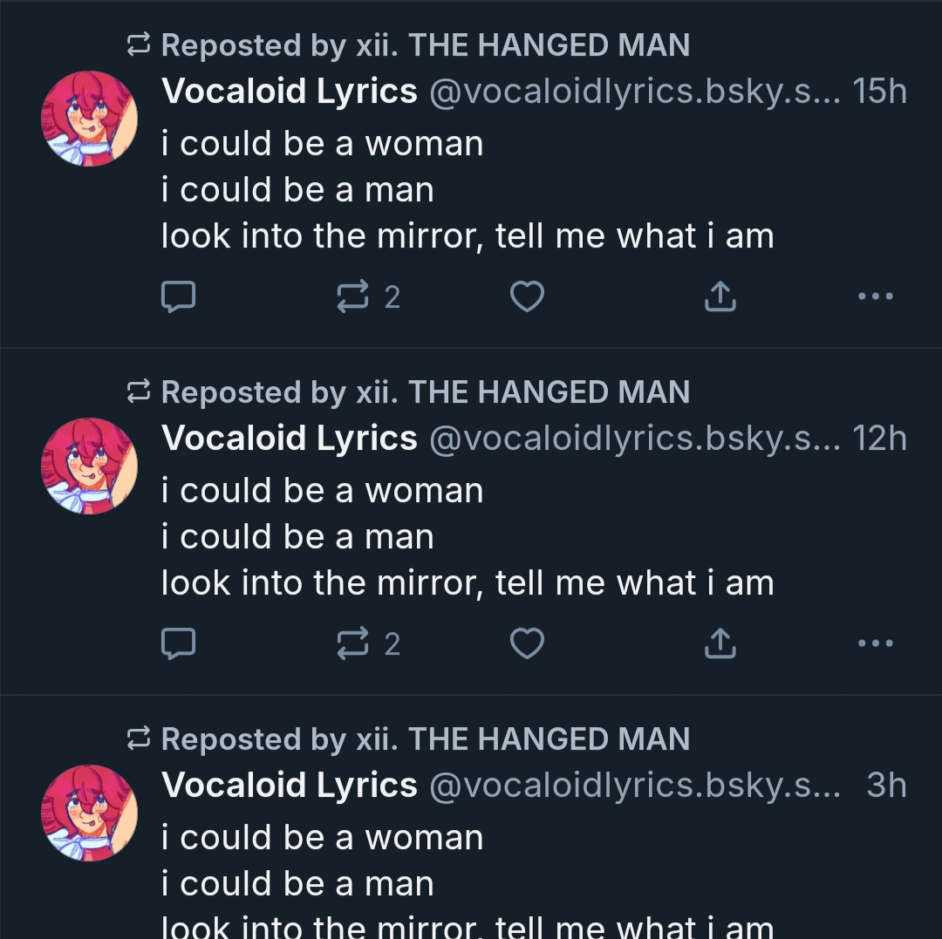Reply to the 12h Vocaloid Lyrics post

(x=179, y=644)
